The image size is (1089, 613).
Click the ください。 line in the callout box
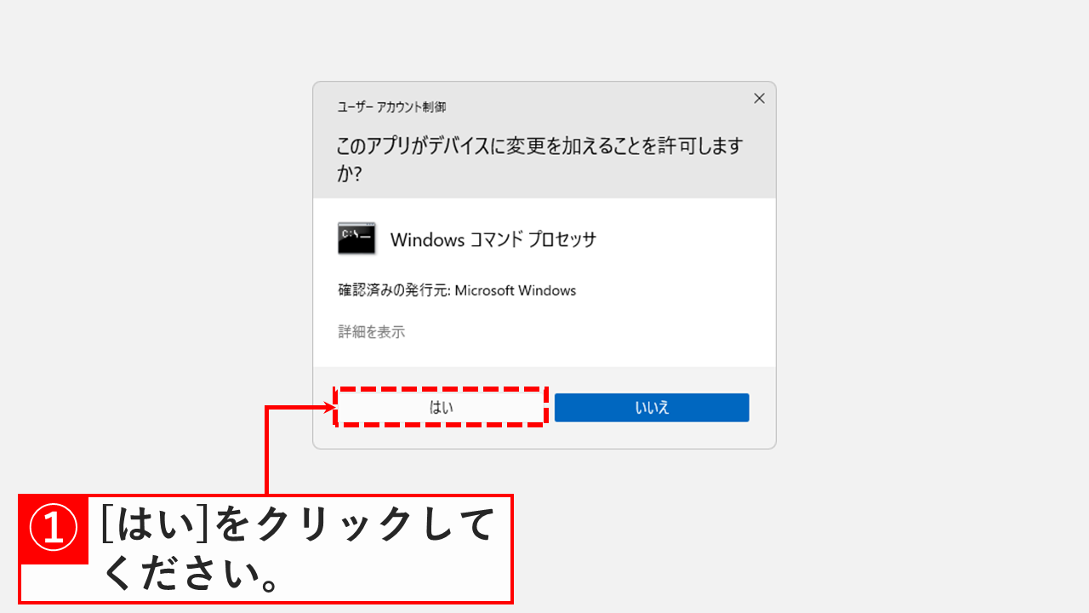click(x=192, y=576)
